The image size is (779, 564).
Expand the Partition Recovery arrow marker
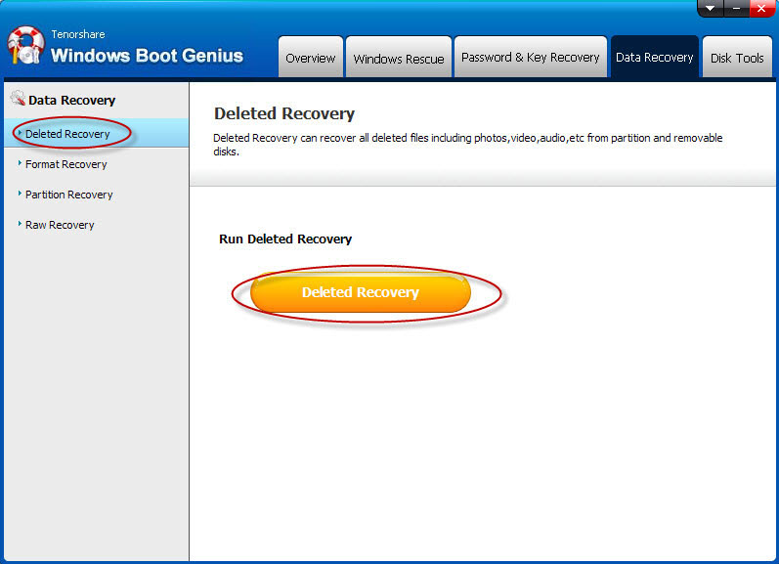click(20, 195)
